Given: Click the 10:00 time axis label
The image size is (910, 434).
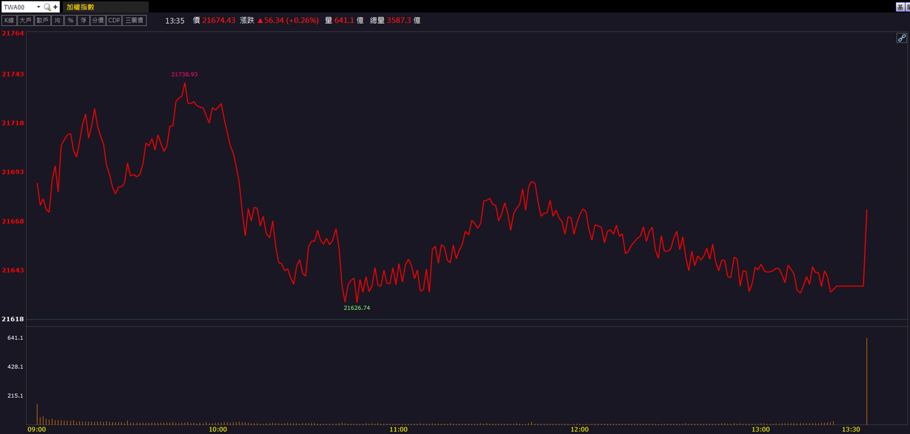Looking at the screenshot, I should 218,430.
